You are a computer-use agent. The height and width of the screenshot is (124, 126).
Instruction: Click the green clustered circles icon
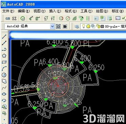(75, 18)
